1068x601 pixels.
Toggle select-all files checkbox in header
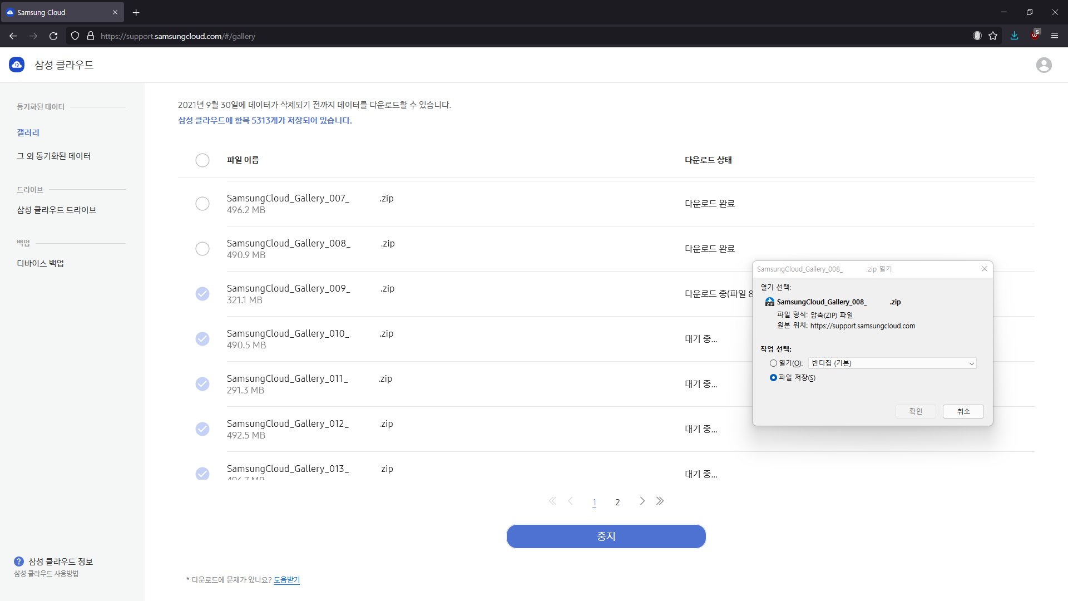pyautogui.click(x=202, y=160)
